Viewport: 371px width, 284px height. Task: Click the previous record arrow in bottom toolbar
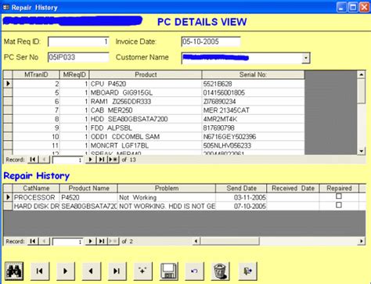tap(91, 271)
